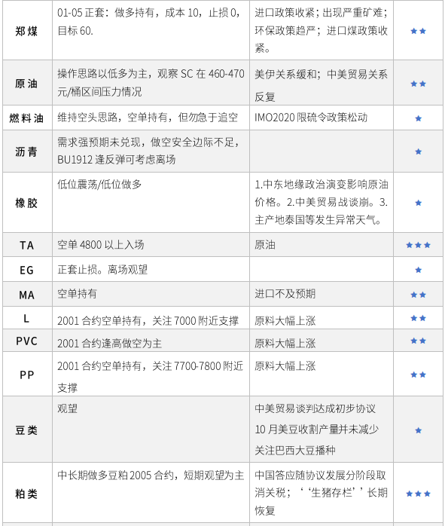Select the 燃料油 row label
Screen dimensions: 445x526
pos(26,118)
